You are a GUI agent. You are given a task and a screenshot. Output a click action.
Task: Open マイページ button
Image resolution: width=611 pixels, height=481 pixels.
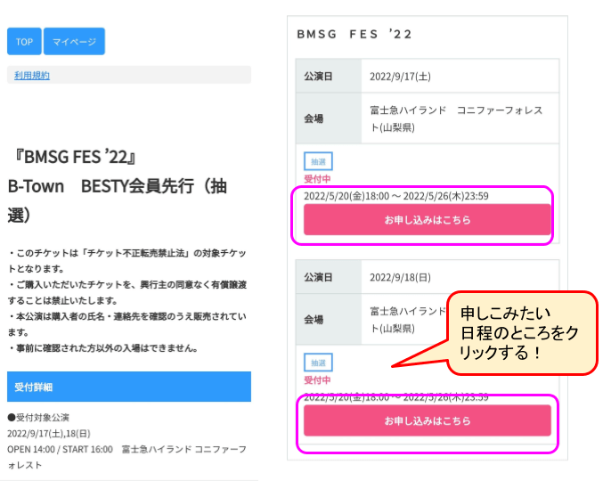click(74, 41)
